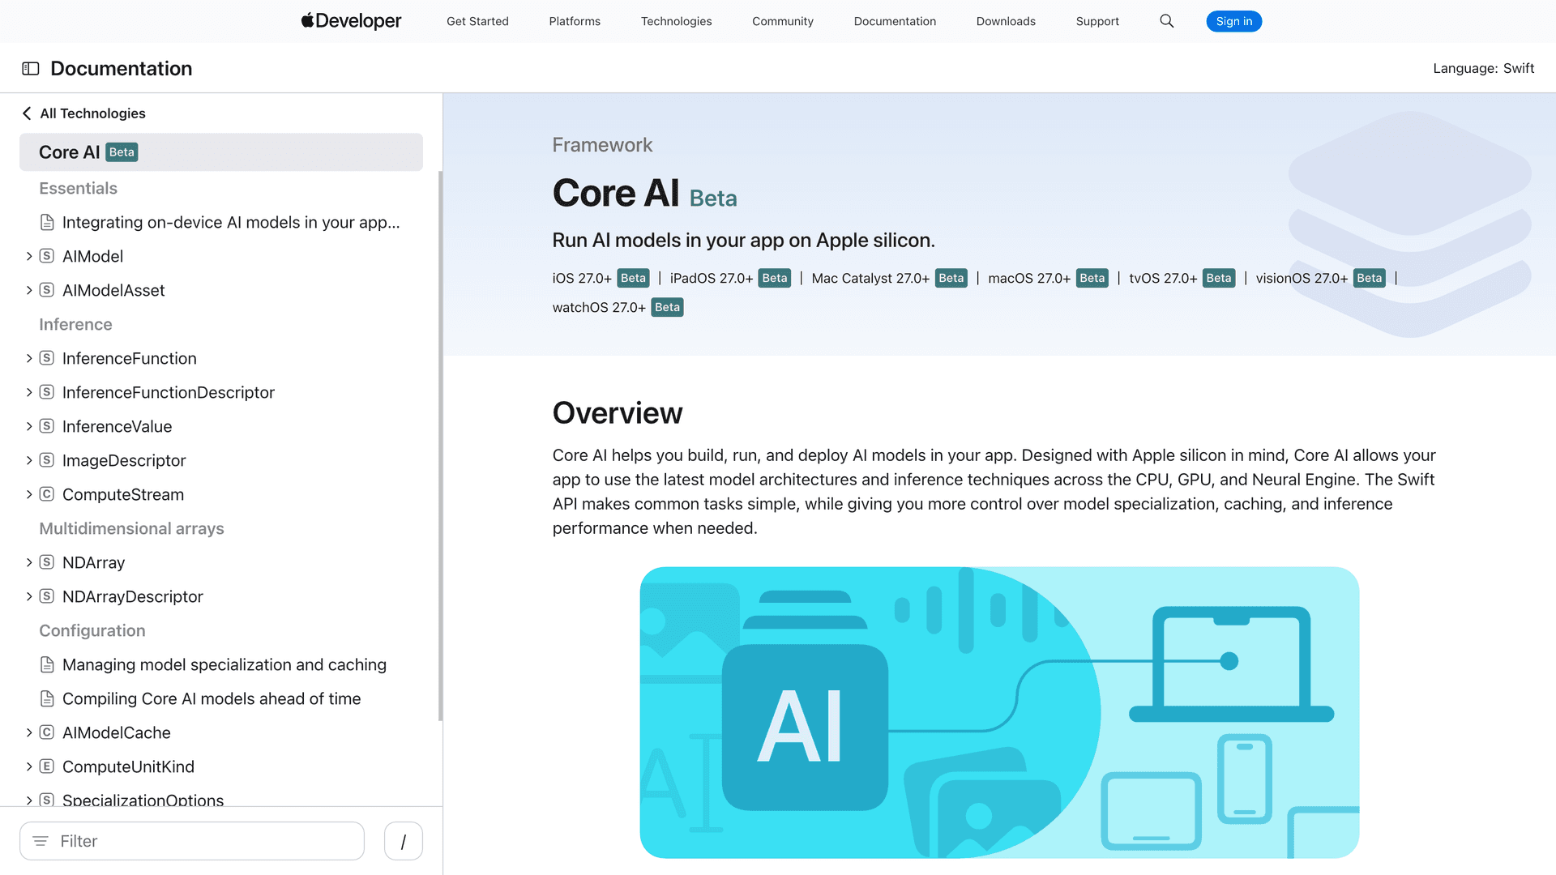The height and width of the screenshot is (875, 1556).
Task: Click the struct icon beside InferenceFunctionDescriptor
Action: coord(47,392)
